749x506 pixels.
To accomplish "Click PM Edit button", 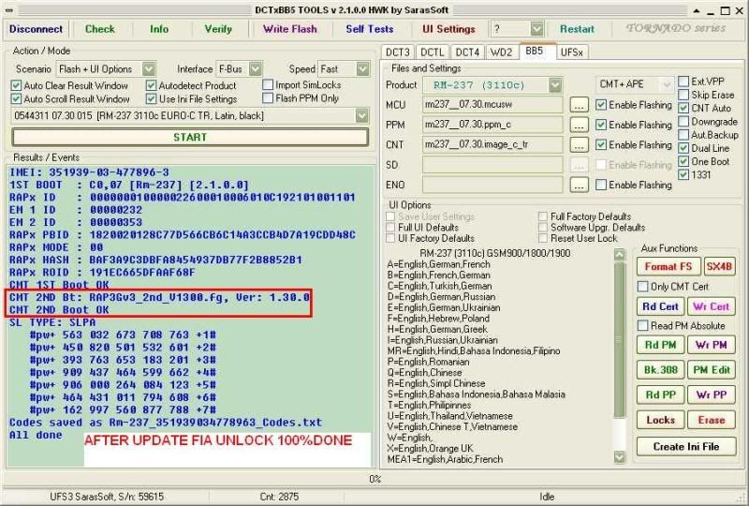I will [x=711, y=370].
